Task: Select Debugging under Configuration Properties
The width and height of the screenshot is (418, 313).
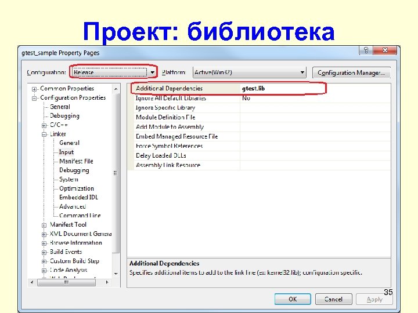Action: 64,116
